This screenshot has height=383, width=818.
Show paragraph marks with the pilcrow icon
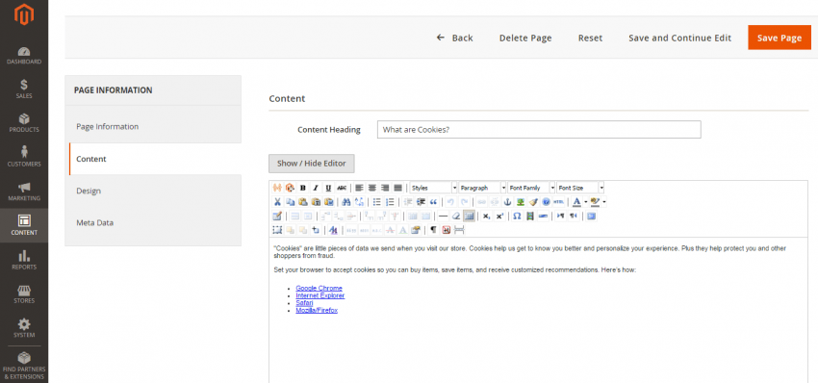[433, 230]
